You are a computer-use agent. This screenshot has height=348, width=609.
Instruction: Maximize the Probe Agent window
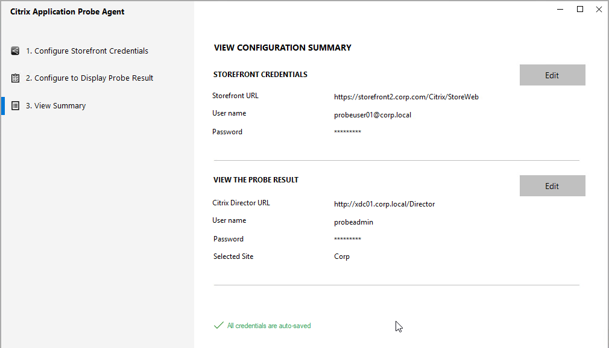(580, 9)
